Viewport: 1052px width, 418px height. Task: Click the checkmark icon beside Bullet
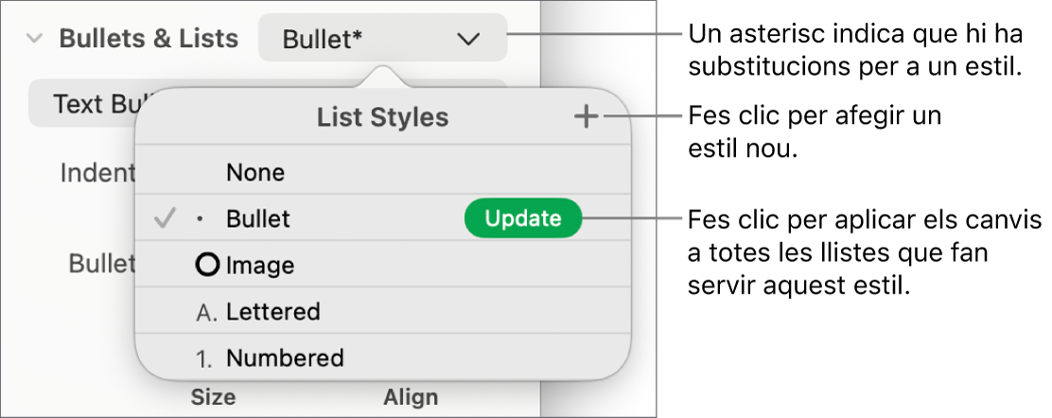tap(165, 219)
